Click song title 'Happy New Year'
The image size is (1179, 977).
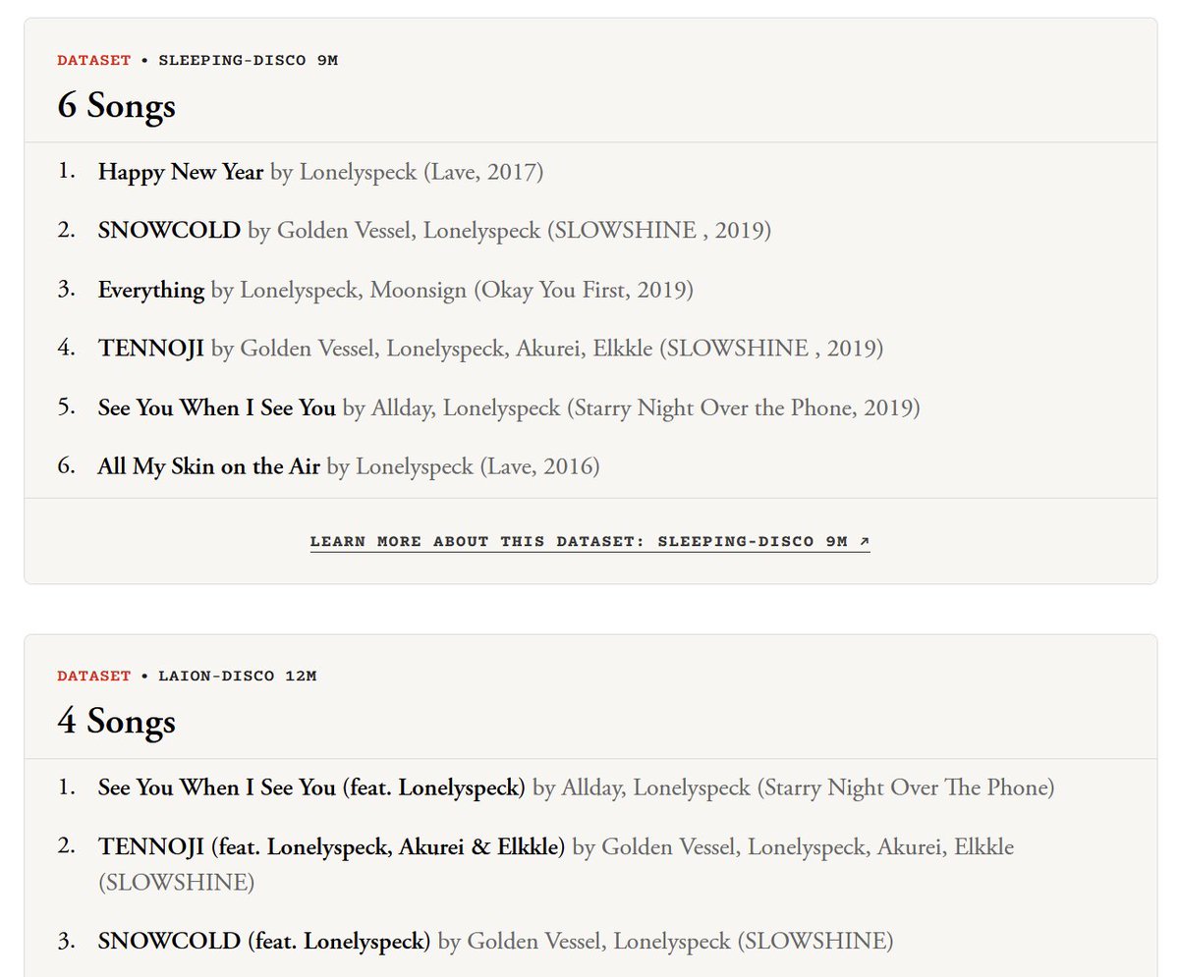click(181, 172)
